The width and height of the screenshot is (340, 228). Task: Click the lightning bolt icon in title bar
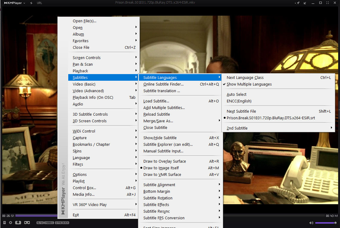[x=31, y=3]
